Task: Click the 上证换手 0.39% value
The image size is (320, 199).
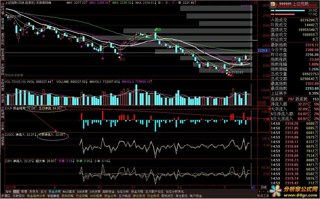Action: click(x=314, y=93)
